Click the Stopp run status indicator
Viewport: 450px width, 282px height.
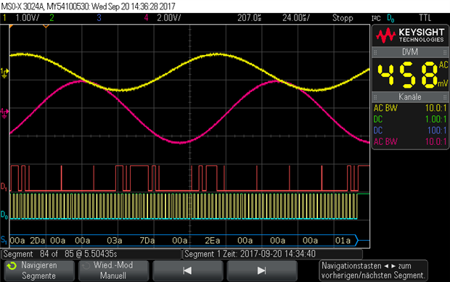pos(343,18)
